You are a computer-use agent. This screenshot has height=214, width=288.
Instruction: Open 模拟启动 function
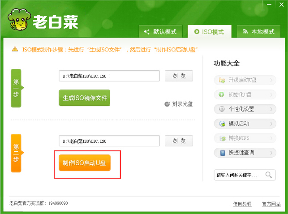(x=245, y=124)
